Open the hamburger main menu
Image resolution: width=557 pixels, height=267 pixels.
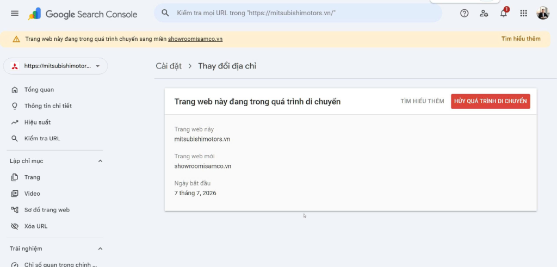[15, 14]
